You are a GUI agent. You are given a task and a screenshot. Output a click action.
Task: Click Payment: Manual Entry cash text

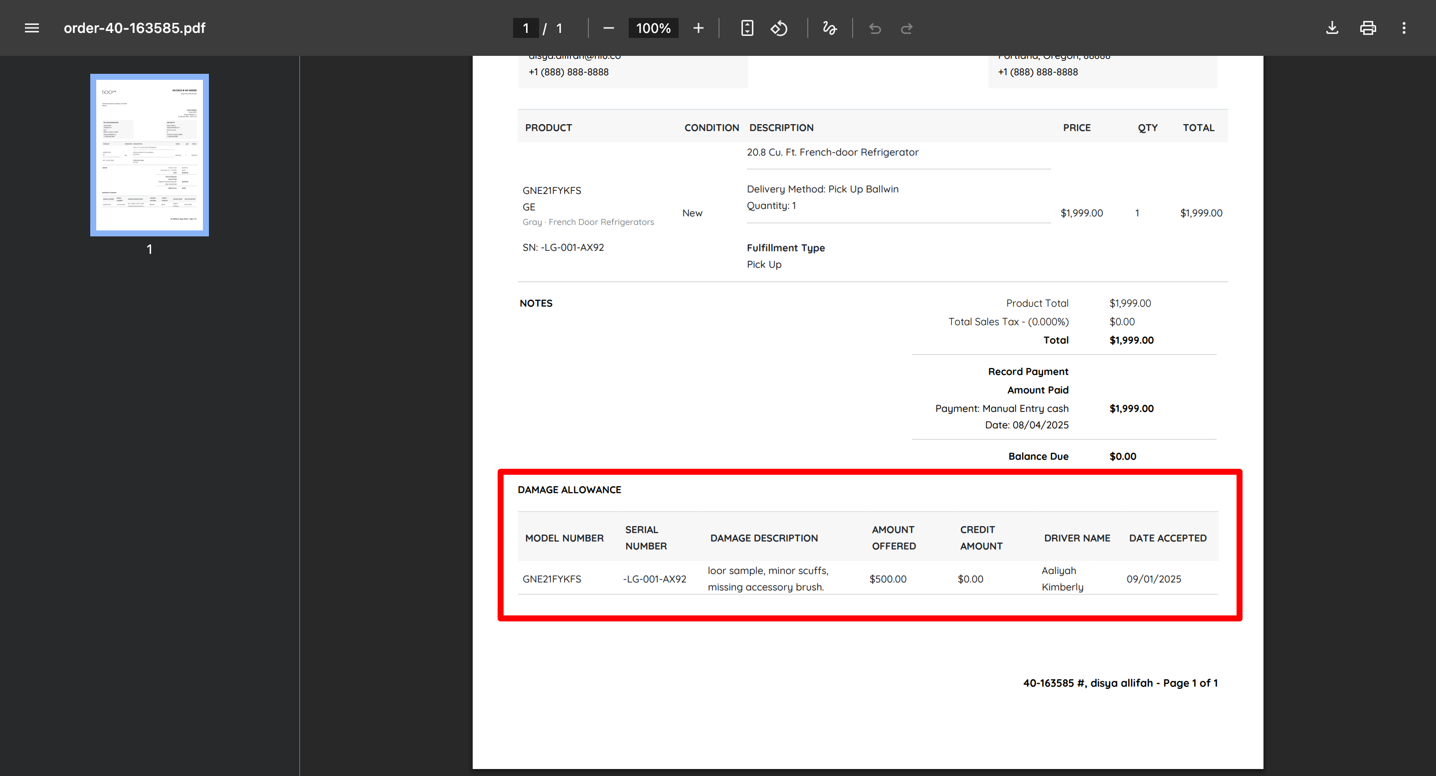point(1001,408)
